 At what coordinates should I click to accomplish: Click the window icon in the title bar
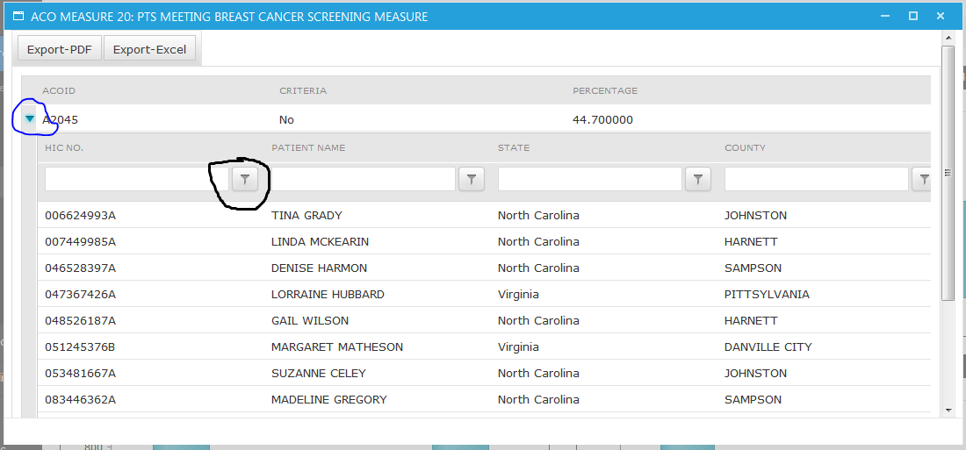(18, 16)
